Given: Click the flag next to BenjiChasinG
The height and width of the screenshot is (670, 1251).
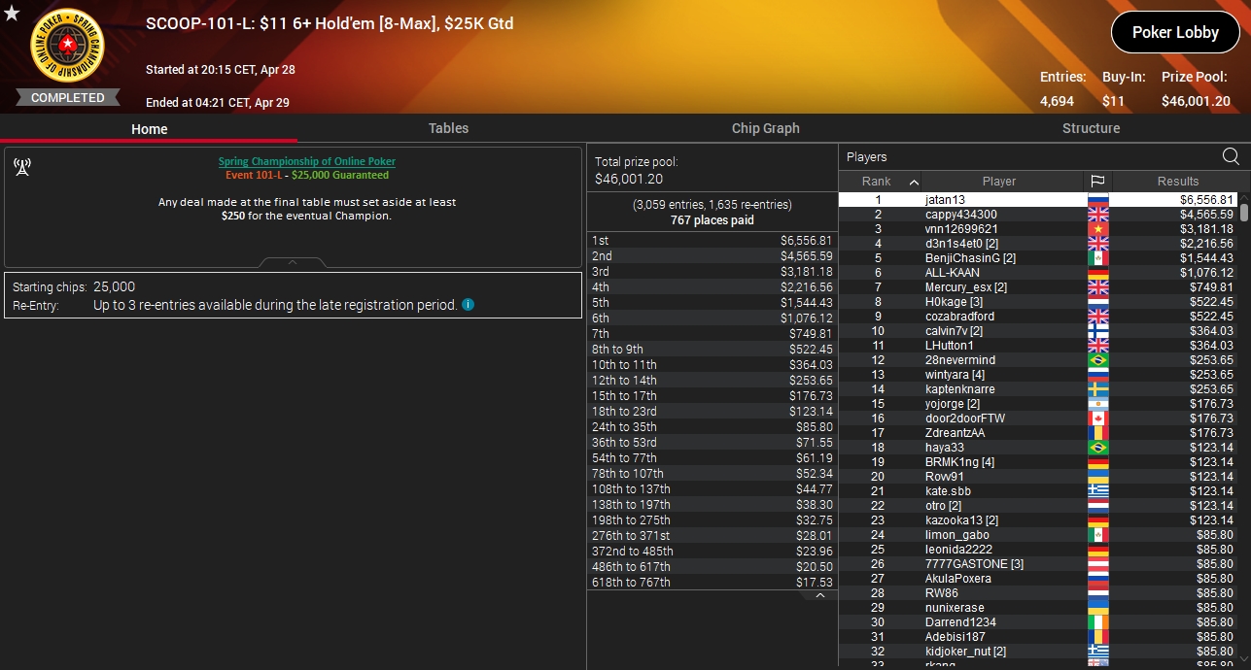Looking at the screenshot, I should tap(1097, 258).
